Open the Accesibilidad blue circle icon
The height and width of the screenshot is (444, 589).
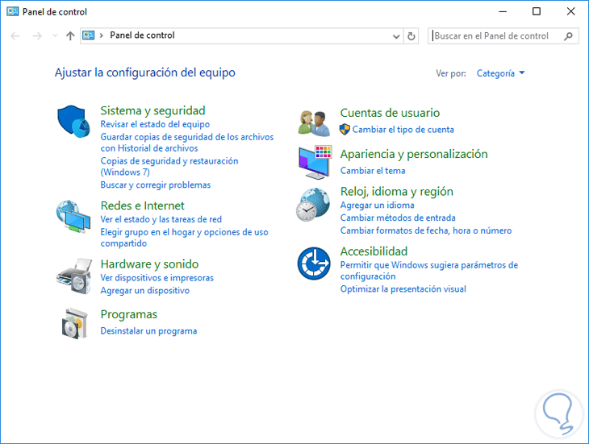(314, 263)
